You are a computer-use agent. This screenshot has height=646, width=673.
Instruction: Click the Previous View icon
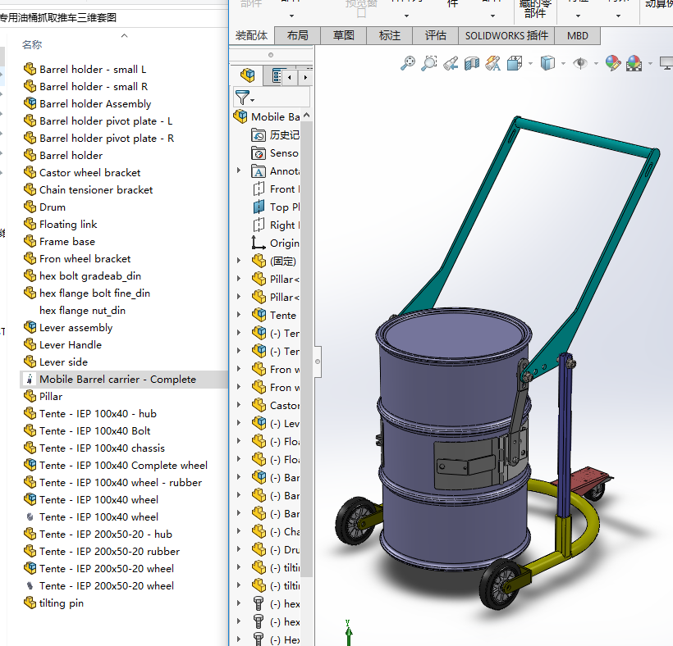tap(451, 63)
